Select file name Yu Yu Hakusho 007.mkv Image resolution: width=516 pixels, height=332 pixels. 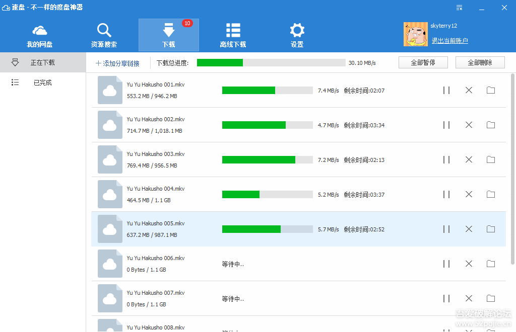[x=156, y=293]
